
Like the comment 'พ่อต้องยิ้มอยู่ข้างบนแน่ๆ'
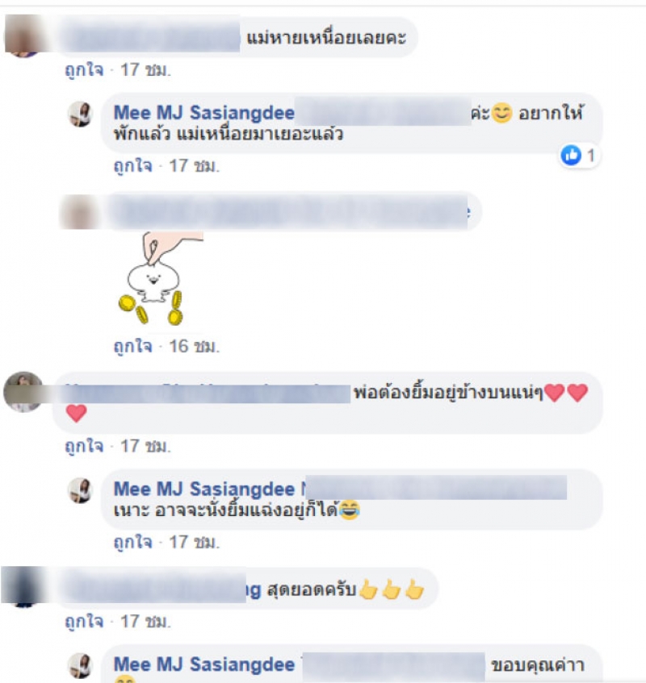[84, 446]
